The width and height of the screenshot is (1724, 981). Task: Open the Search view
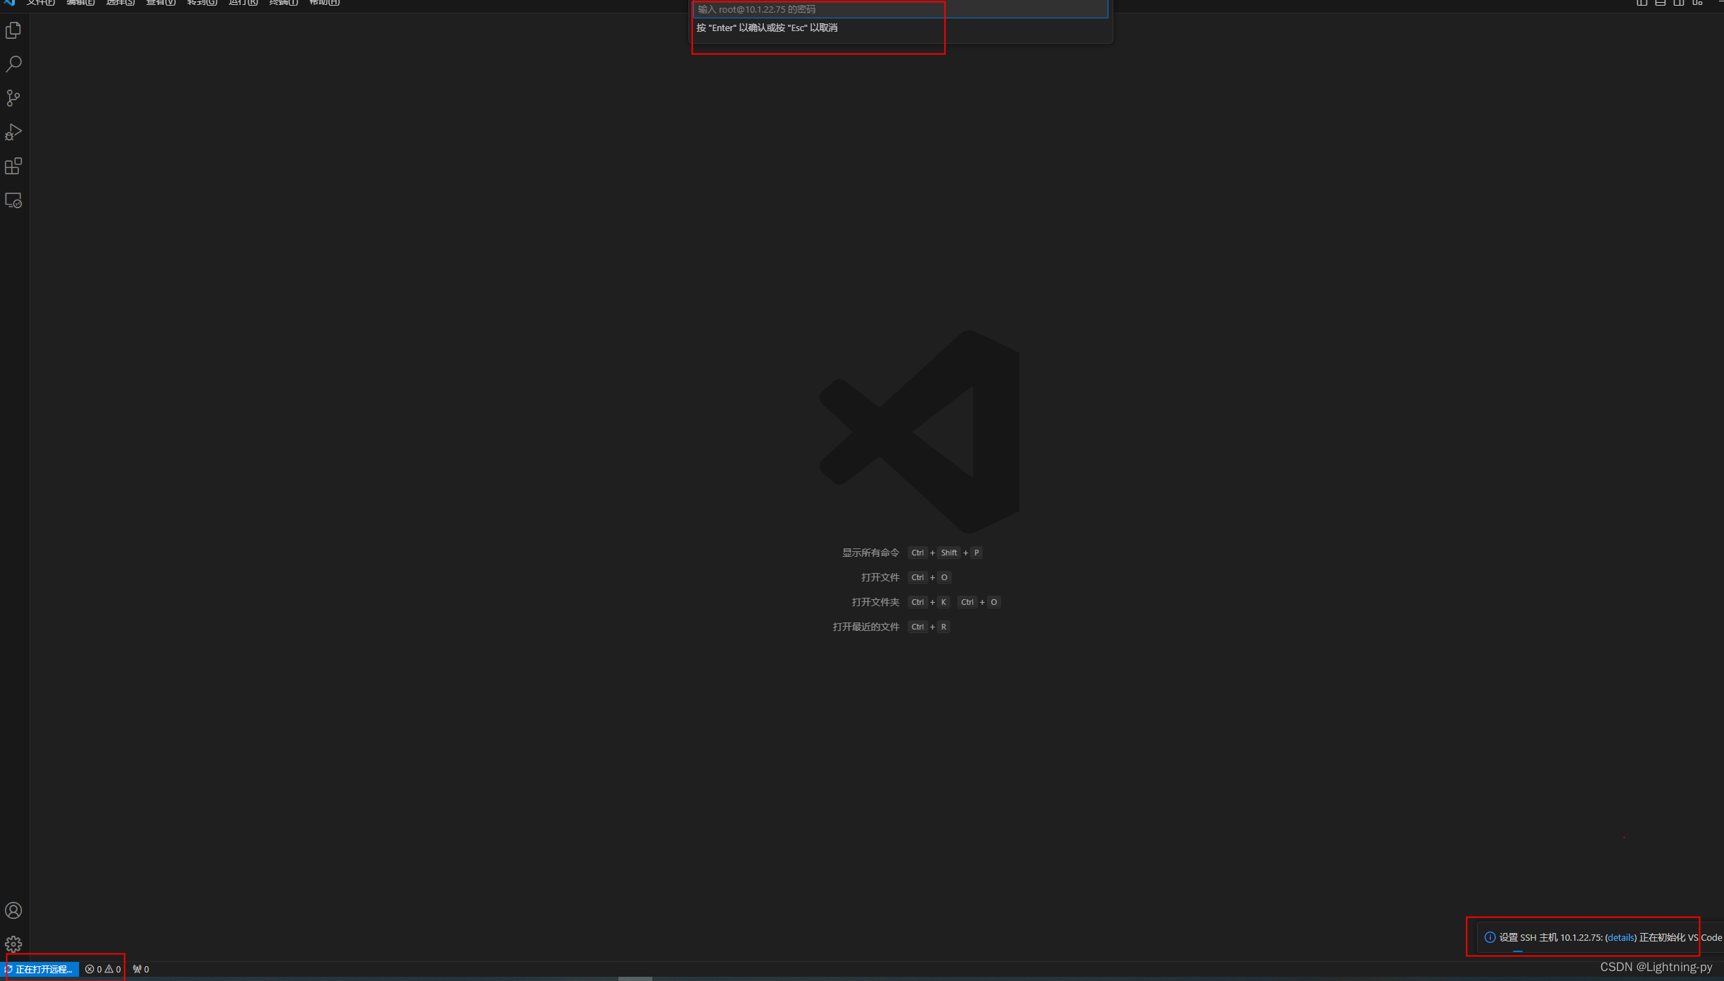13,64
